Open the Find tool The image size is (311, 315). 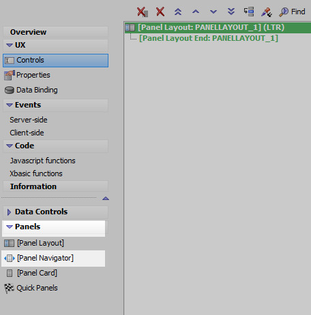(x=292, y=12)
